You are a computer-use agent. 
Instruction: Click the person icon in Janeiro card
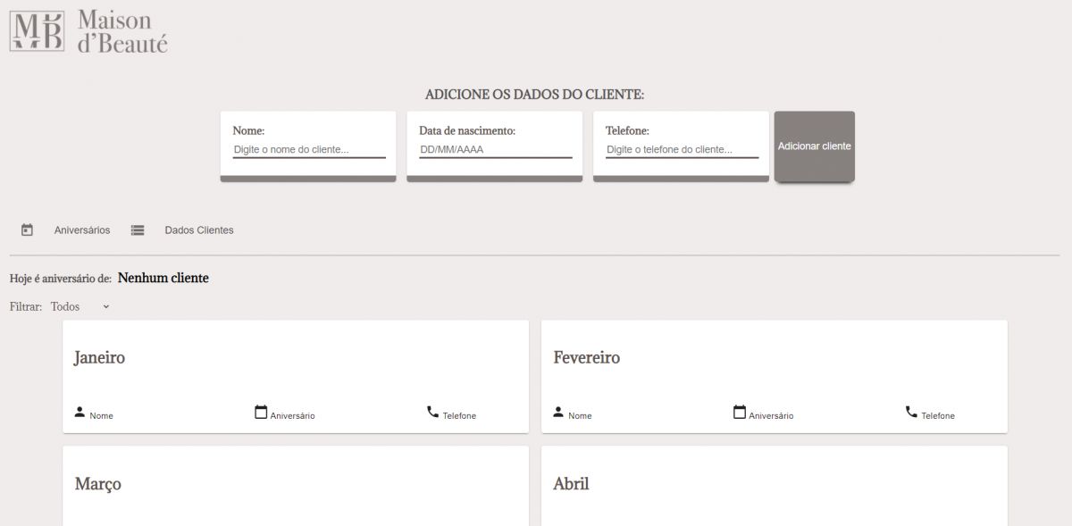80,412
